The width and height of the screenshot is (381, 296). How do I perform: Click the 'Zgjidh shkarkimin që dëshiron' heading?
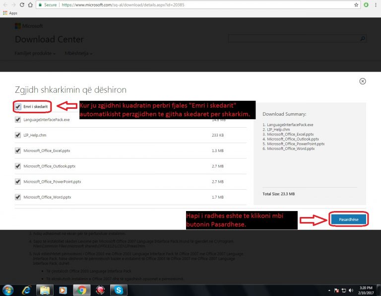(x=70, y=90)
